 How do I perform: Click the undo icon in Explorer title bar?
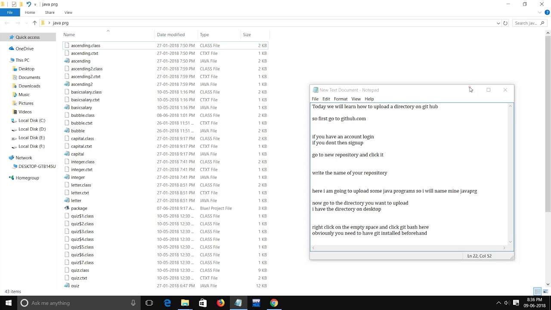pyautogui.click(x=28, y=4)
